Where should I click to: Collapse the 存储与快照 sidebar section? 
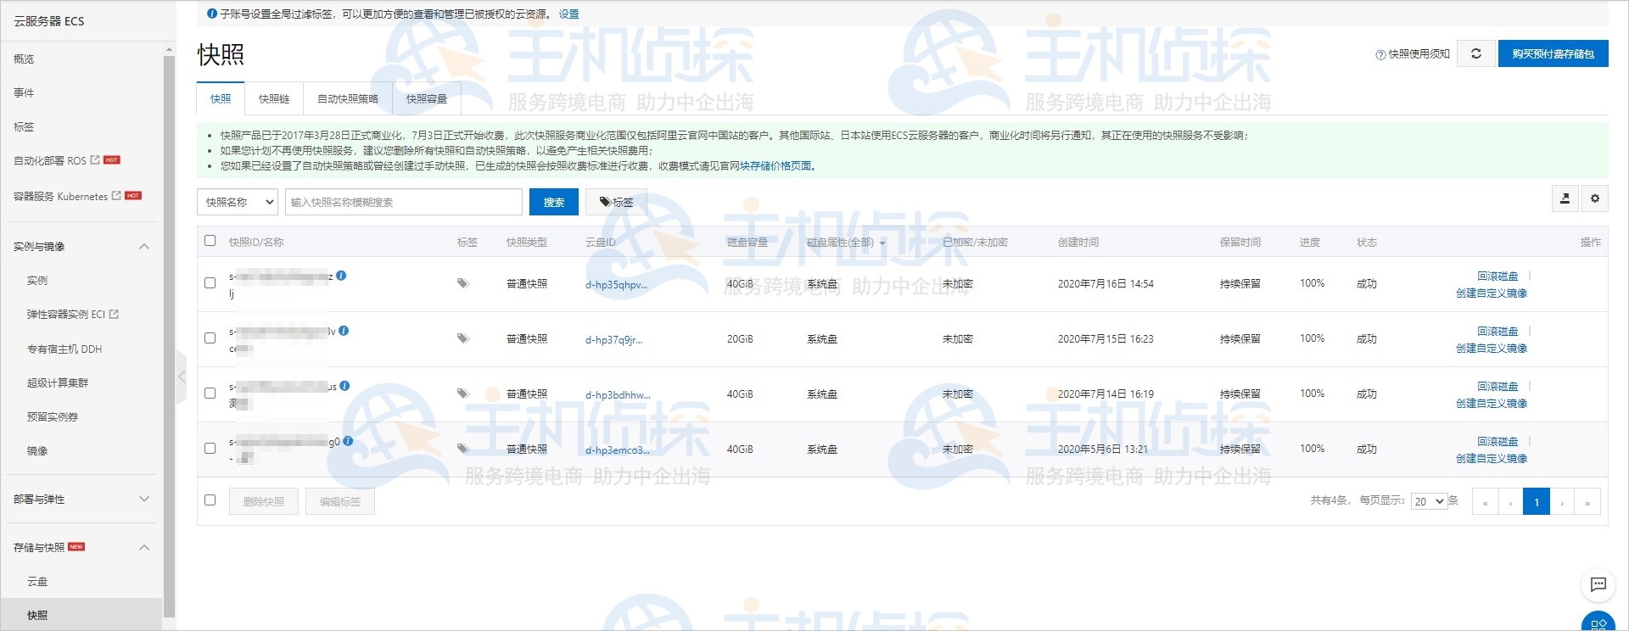coord(144,547)
